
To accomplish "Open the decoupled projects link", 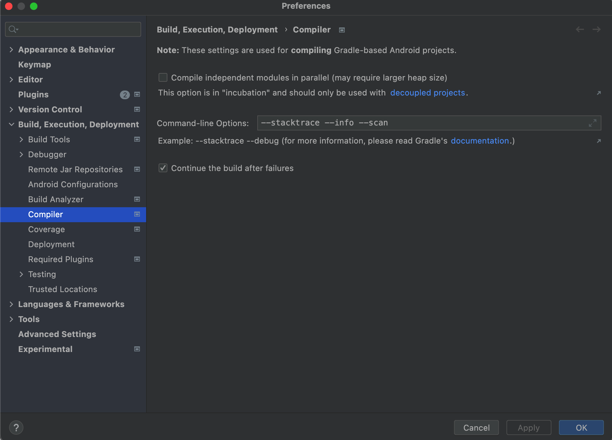I will (427, 93).
